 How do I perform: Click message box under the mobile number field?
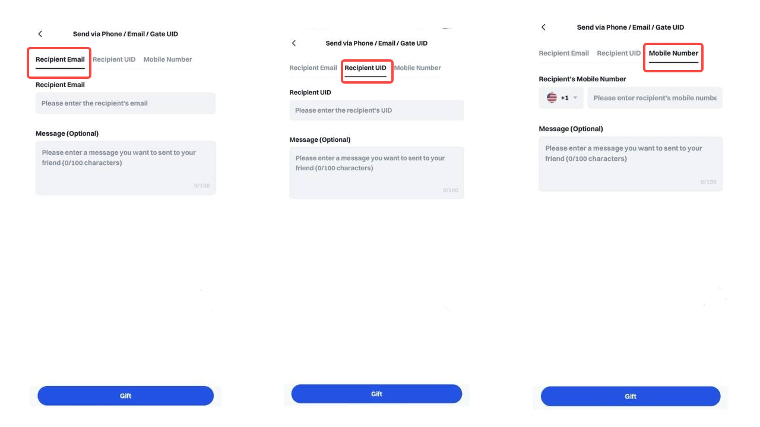(x=631, y=164)
